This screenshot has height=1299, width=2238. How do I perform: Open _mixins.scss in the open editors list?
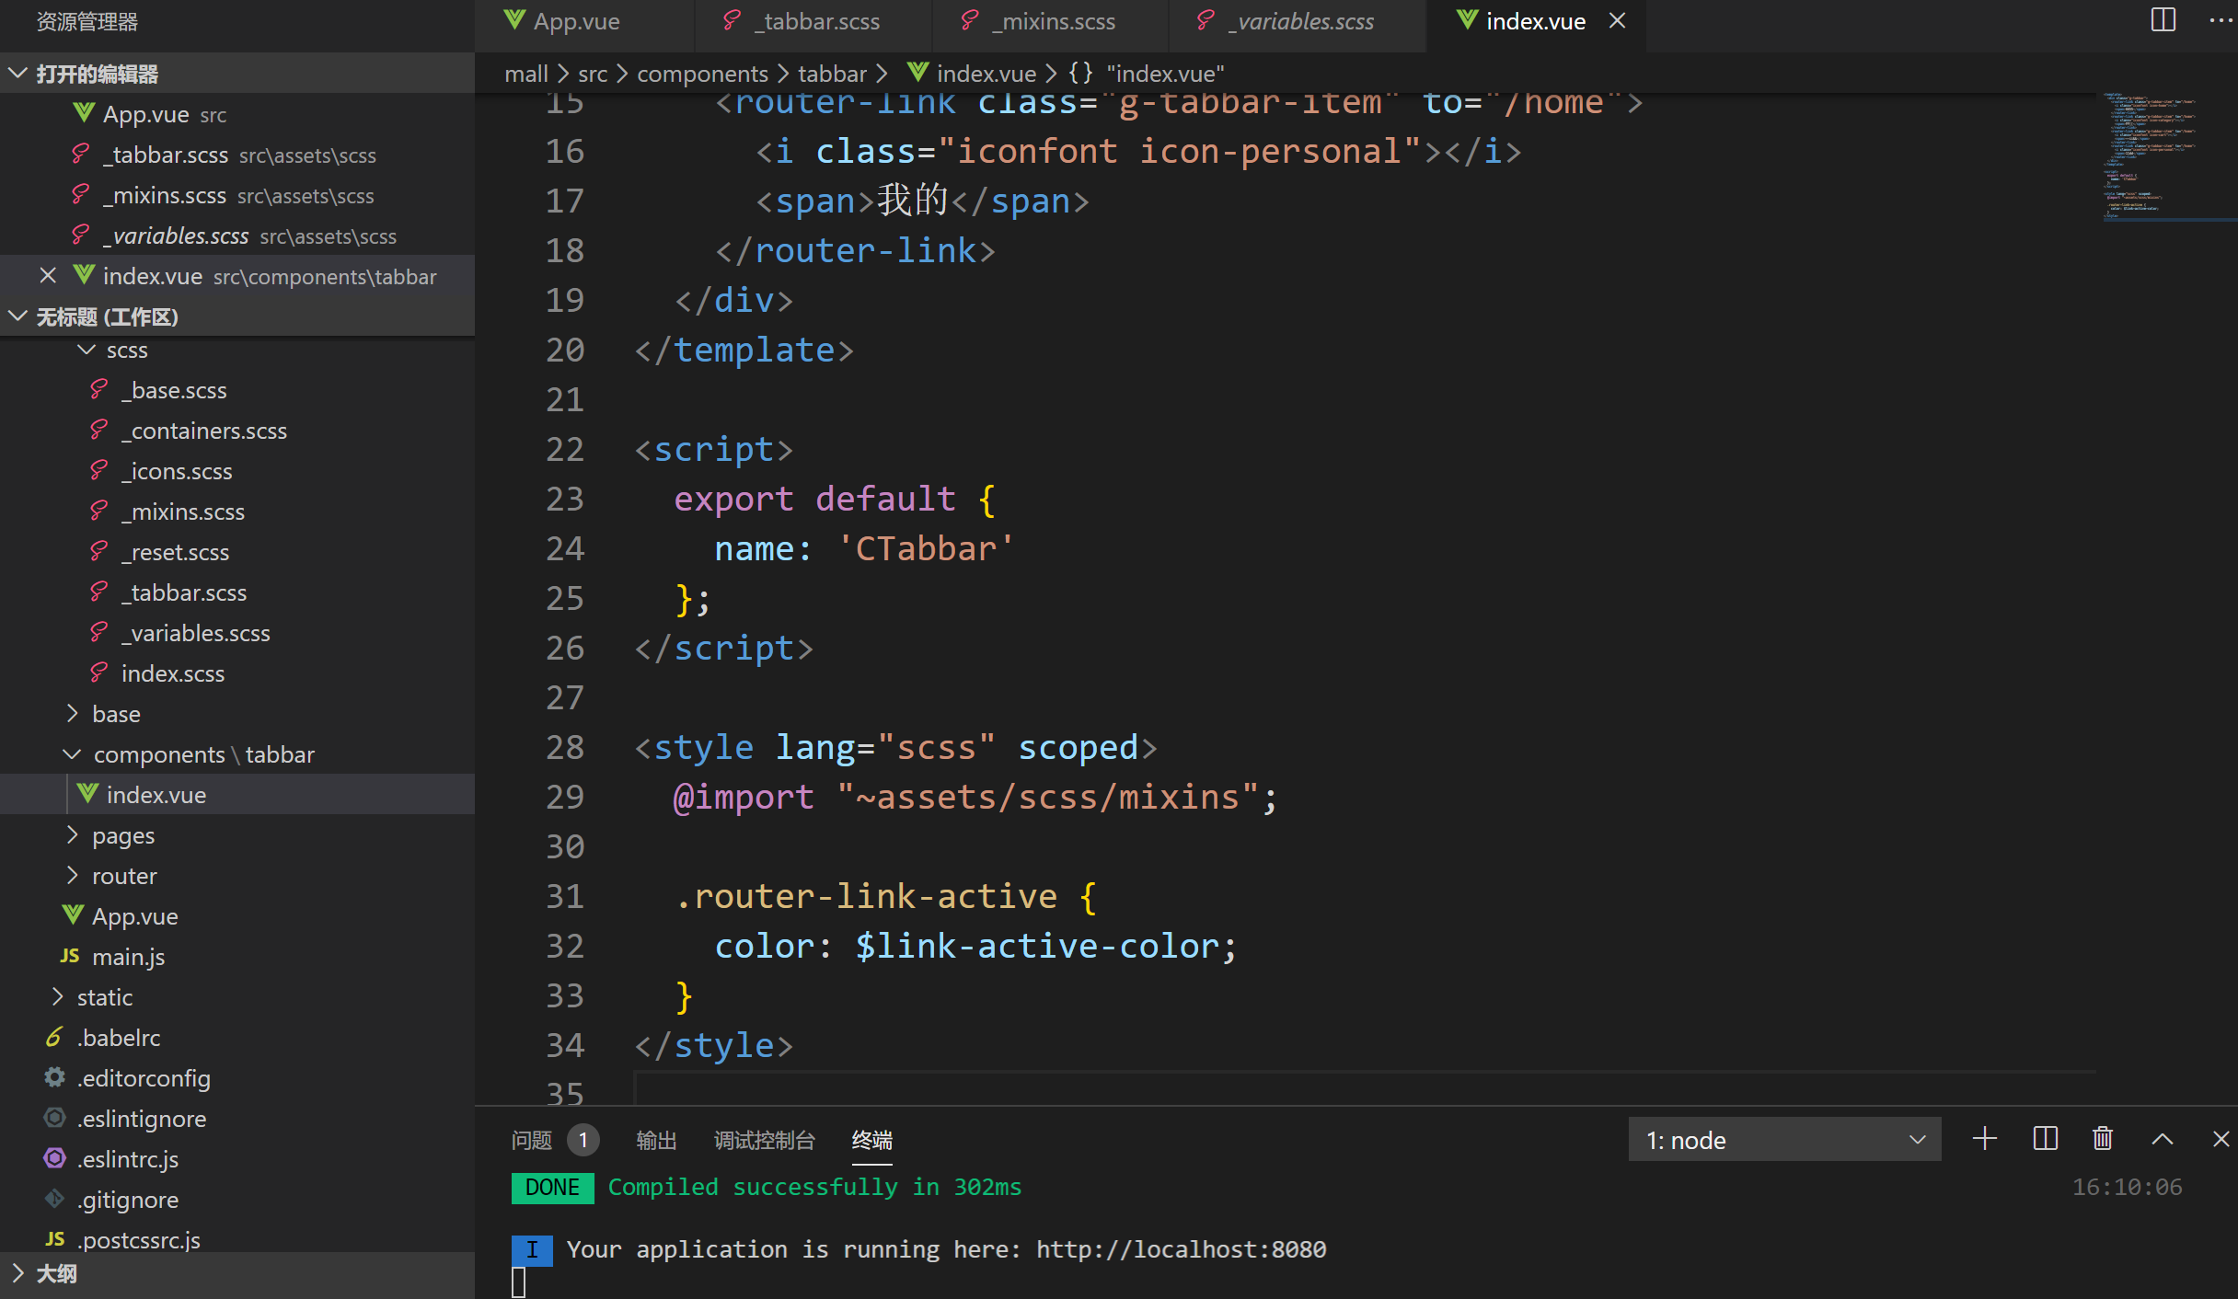(x=237, y=195)
